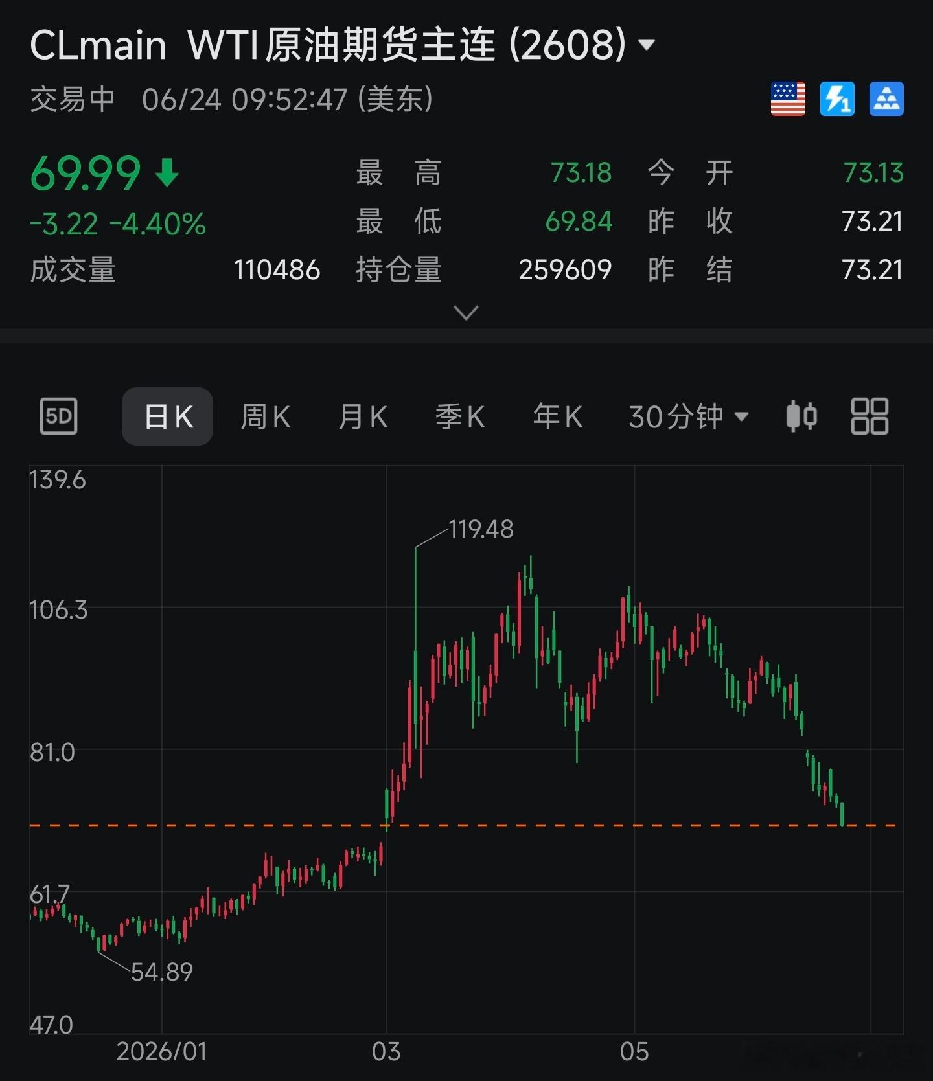Tap the 47.0 price axis label
Screen dimensions: 933x1081
[51, 1025]
